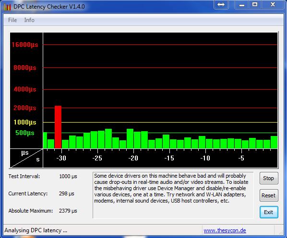Click the green 500µs threshold label
The height and width of the screenshot is (238, 287).
(x=25, y=133)
